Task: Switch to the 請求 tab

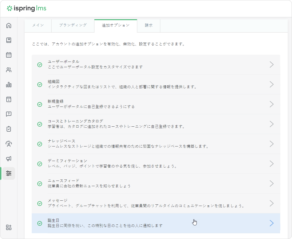Action: (x=149, y=25)
